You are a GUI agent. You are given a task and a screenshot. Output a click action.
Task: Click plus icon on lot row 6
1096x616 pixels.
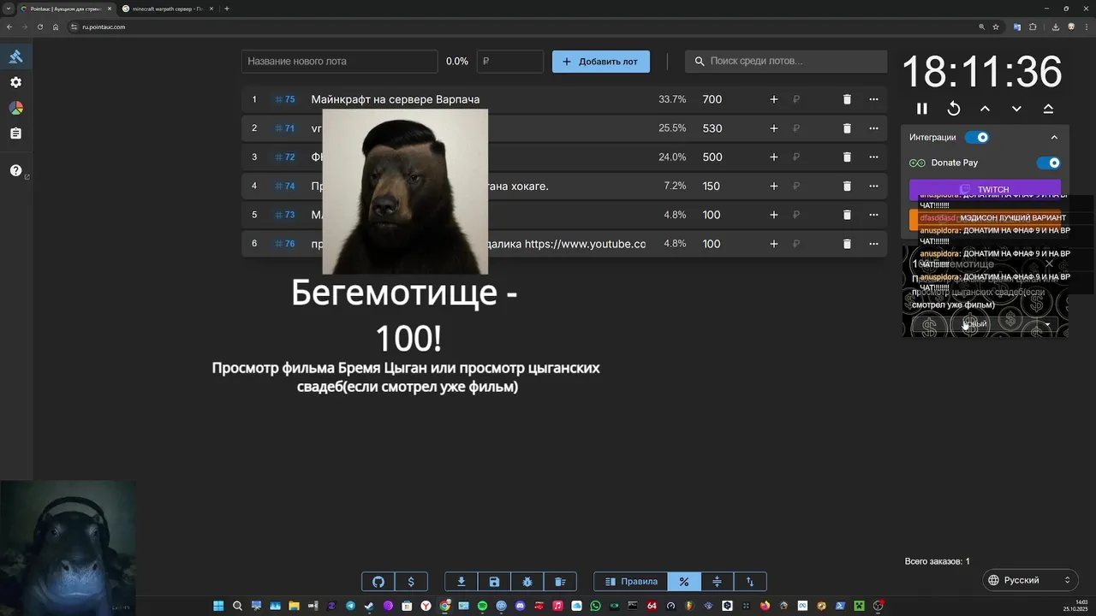pos(774,244)
